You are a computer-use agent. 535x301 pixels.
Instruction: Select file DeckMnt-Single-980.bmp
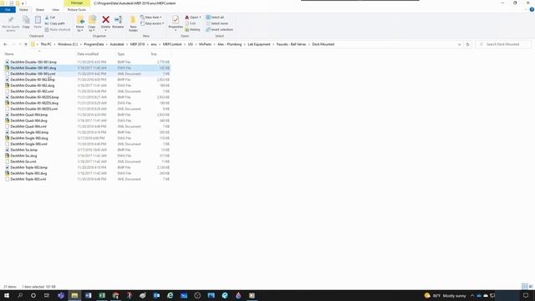[x=29, y=132]
